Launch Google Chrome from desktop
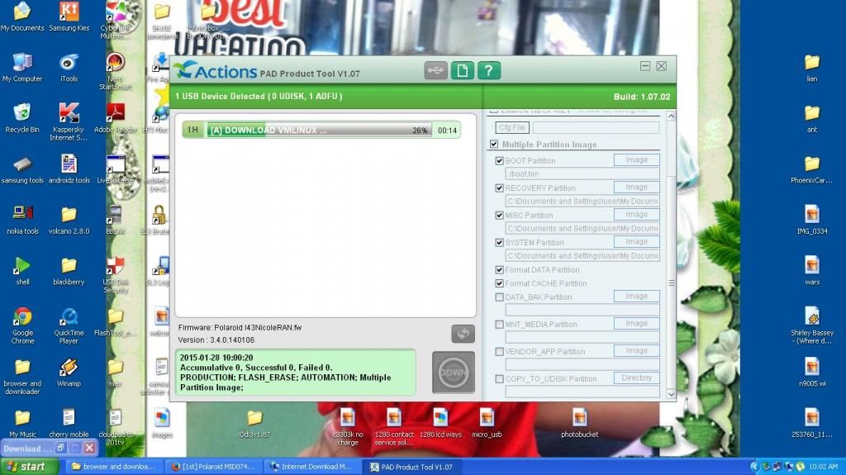Viewport: 846px width, 475px height. pyautogui.click(x=22, y=325)
